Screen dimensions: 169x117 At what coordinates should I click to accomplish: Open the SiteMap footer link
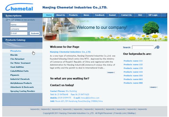point(131,113)
